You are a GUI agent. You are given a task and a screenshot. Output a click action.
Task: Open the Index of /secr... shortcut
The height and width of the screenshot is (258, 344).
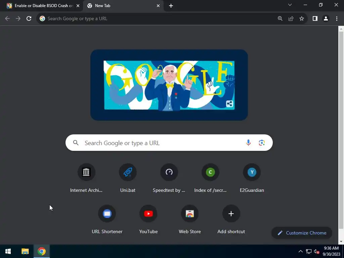tap(210, 178)
